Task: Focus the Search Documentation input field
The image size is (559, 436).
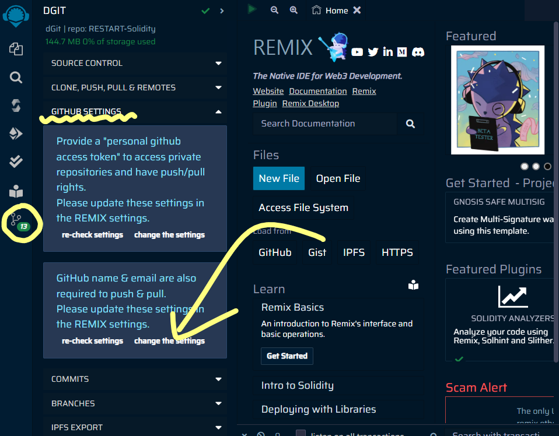Action: [x=325, y=124]
